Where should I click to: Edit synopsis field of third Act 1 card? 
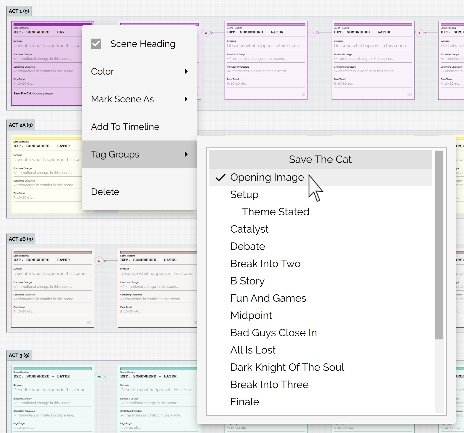tap(266, 45)
